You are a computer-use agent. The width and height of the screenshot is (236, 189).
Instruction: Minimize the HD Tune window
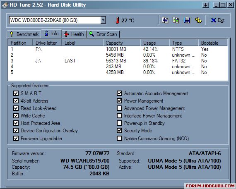(x=216, y=5)
